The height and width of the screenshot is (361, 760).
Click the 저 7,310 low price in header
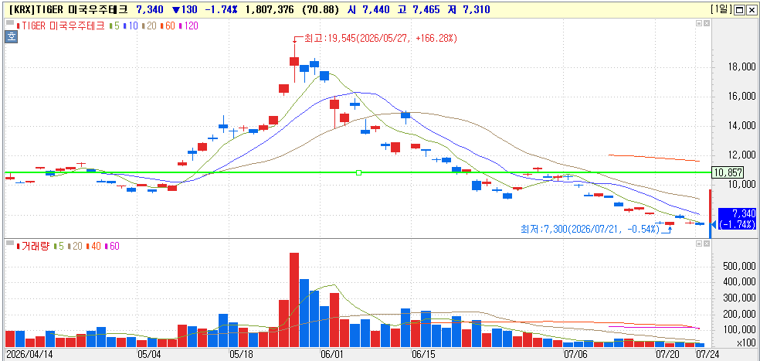tap(468, 10)
